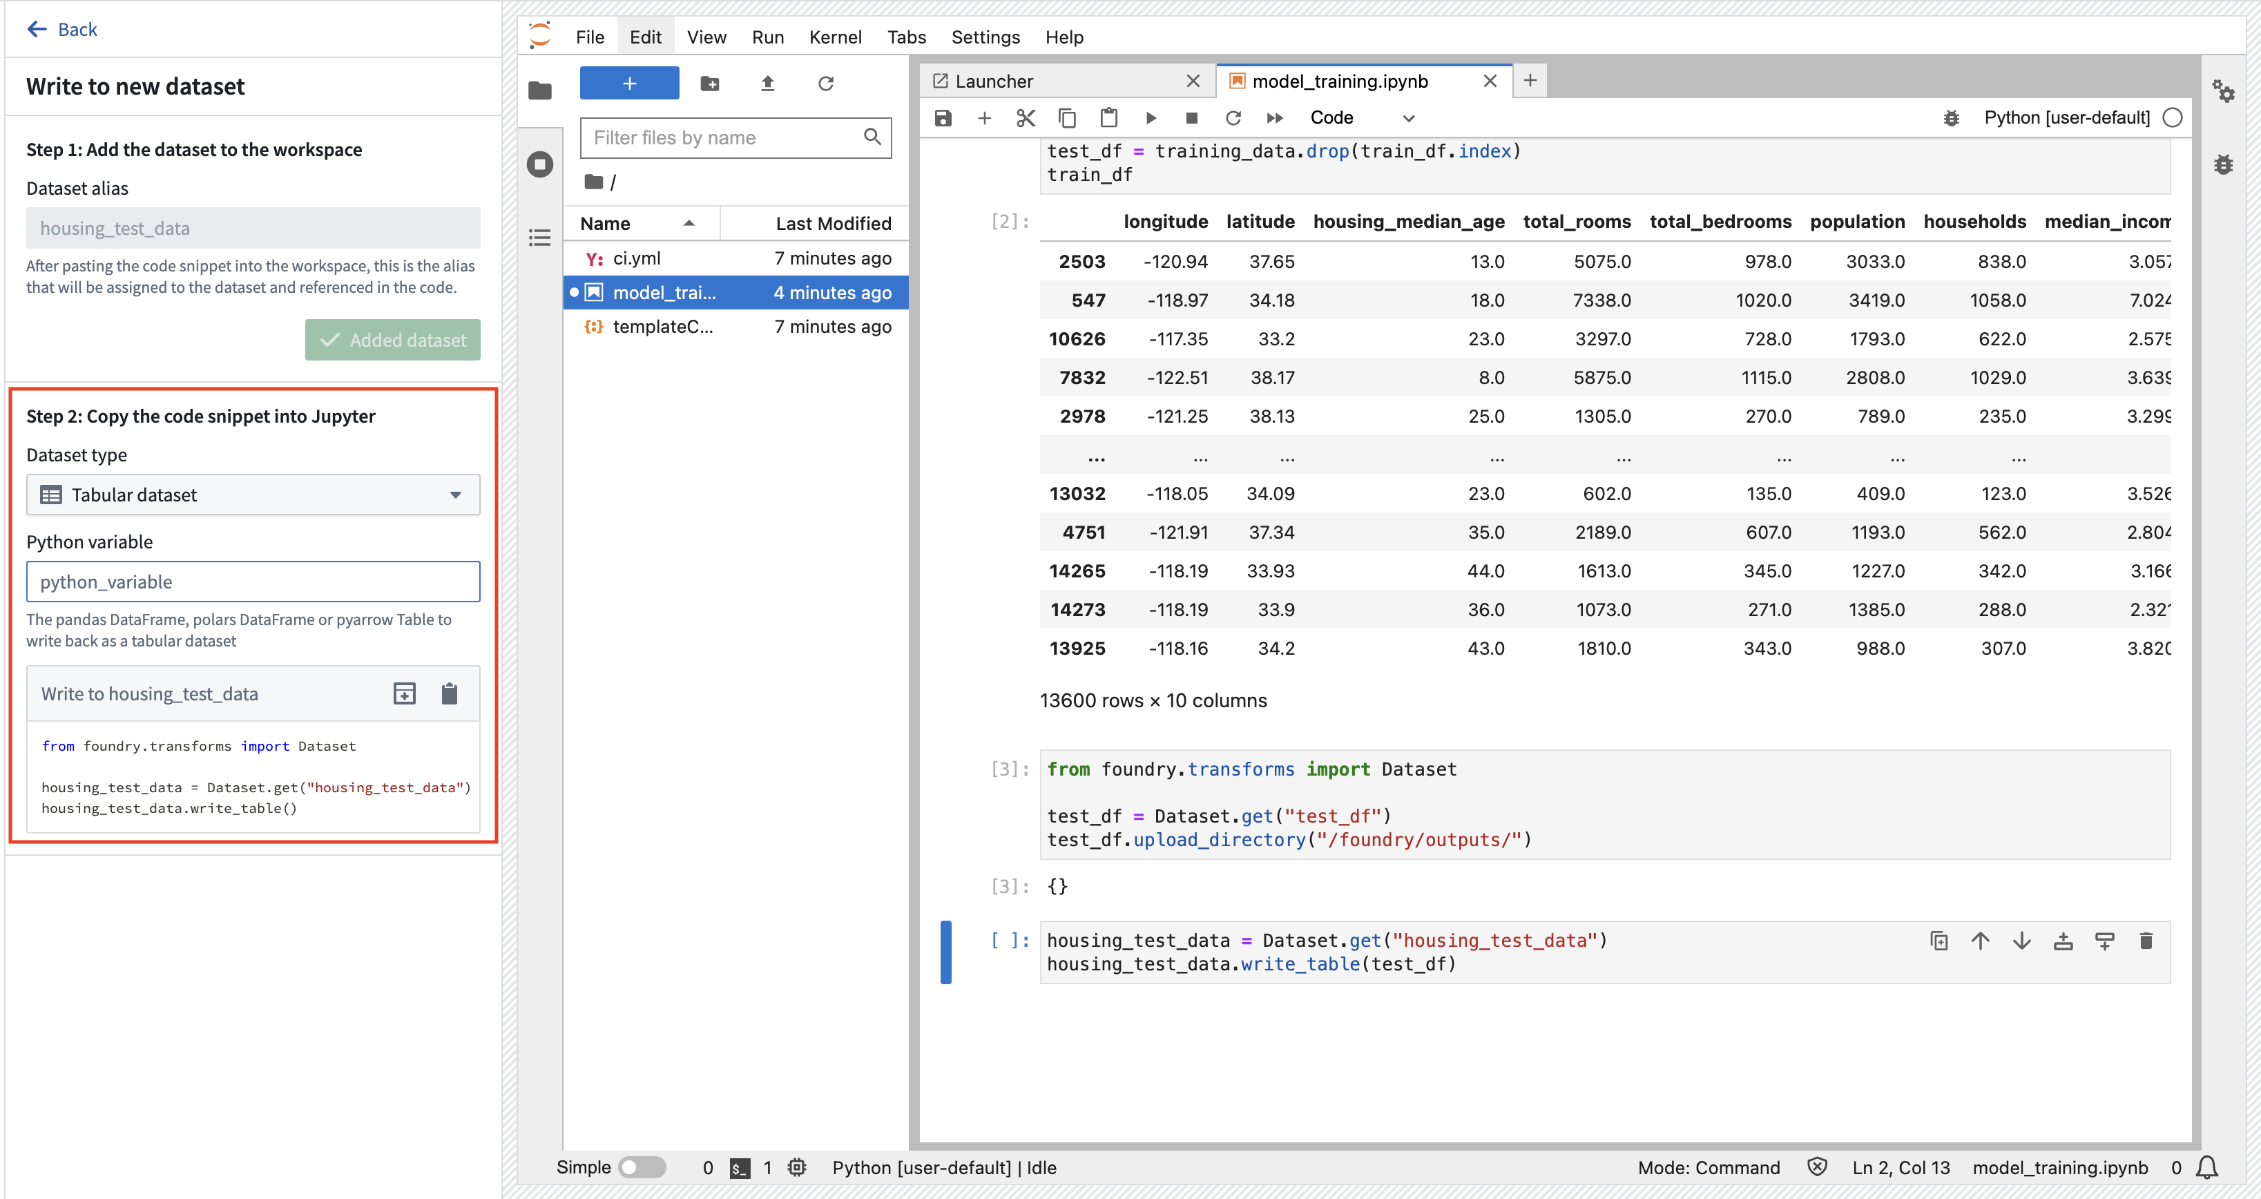Move the active cell up
Viewport: 2261px width, 1199px height.
(1980, 941)
